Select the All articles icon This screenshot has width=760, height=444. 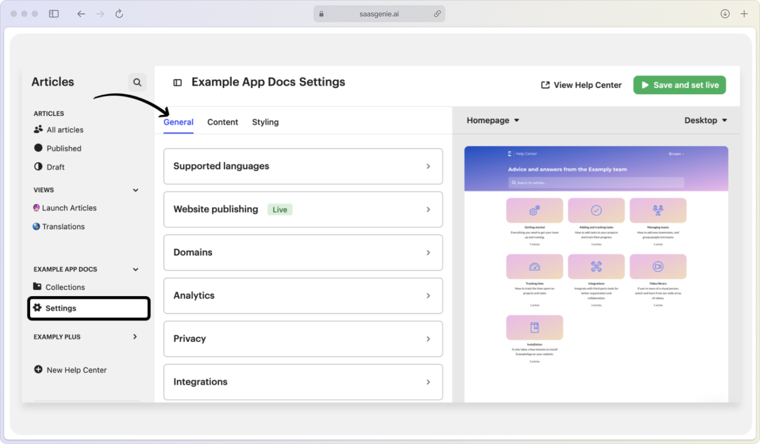(x=39, y=129)
